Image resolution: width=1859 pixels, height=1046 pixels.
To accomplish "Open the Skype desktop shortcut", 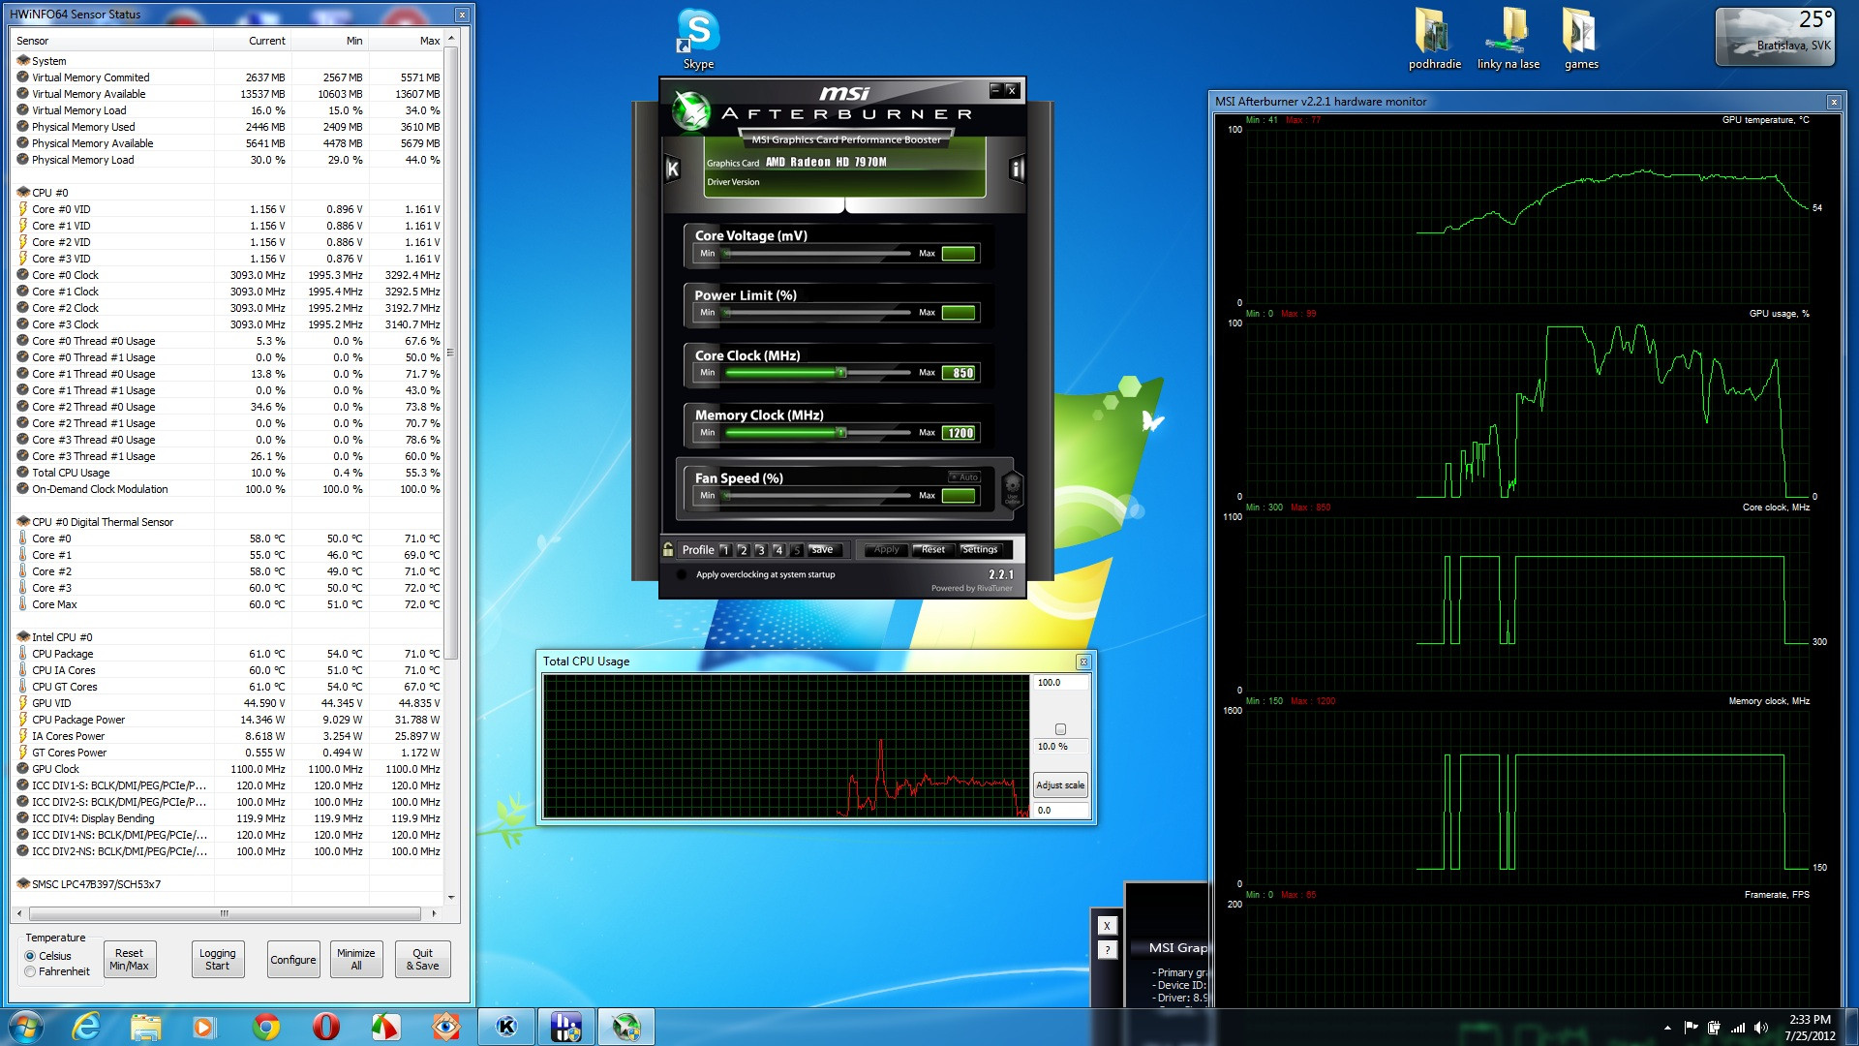I will click(698, 39).
